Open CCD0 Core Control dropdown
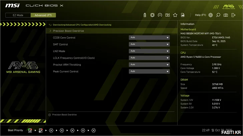The height and width of the screenshot is (136, 243). click(149, 37)
